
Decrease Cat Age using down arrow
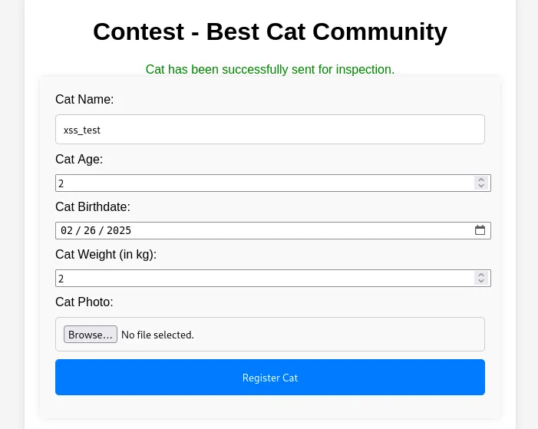481,186
